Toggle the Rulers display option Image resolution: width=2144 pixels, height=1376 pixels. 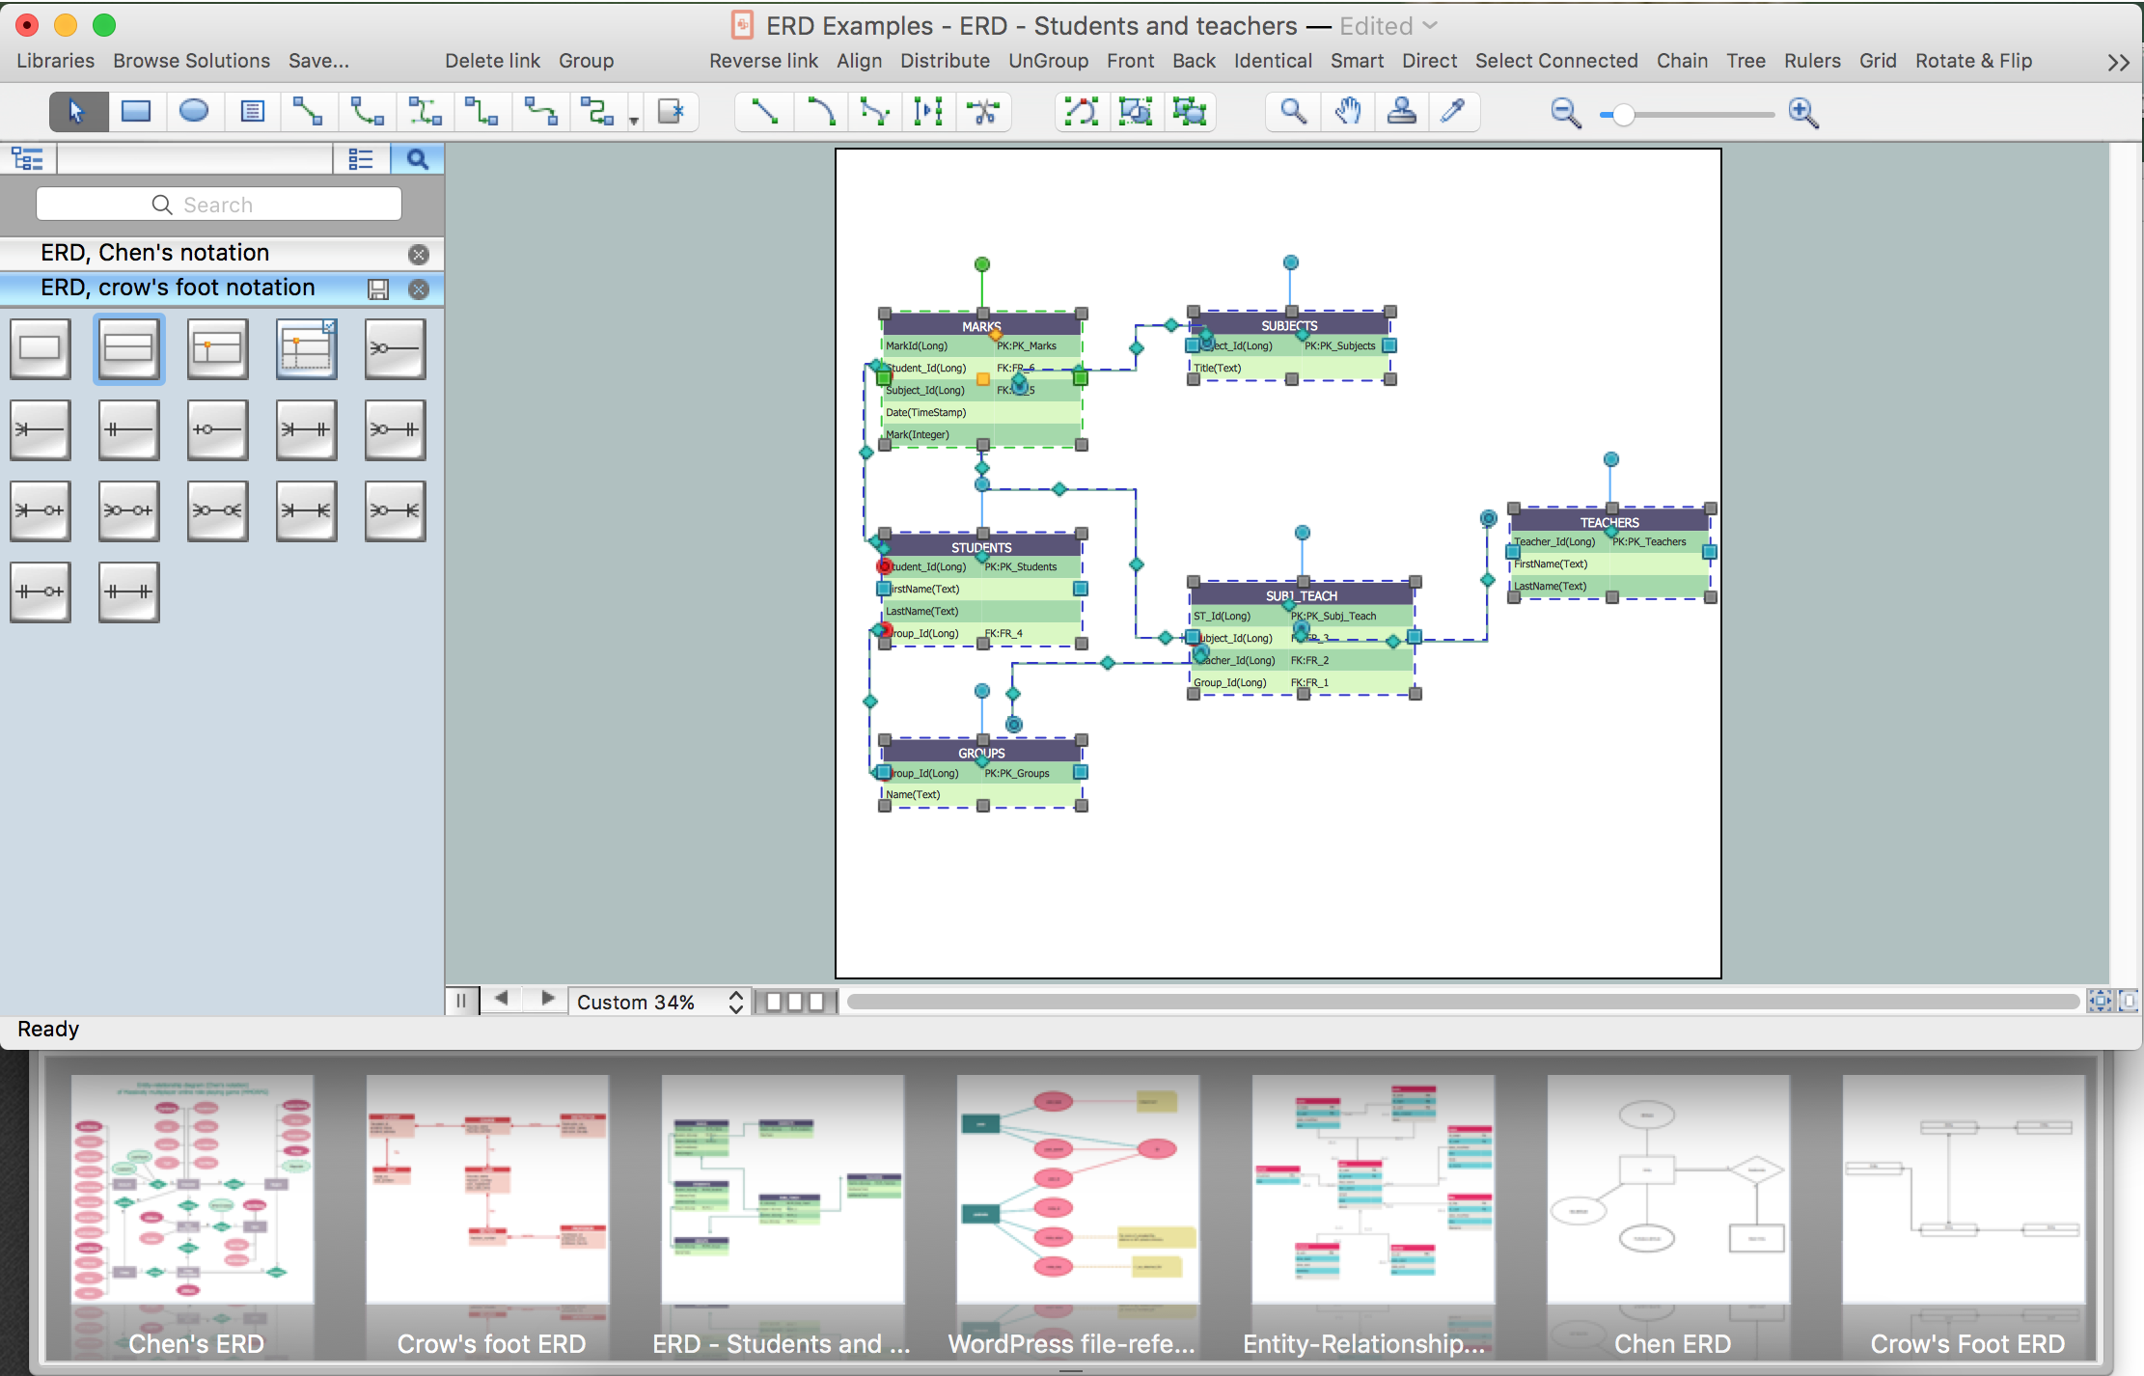[1808, 60]
